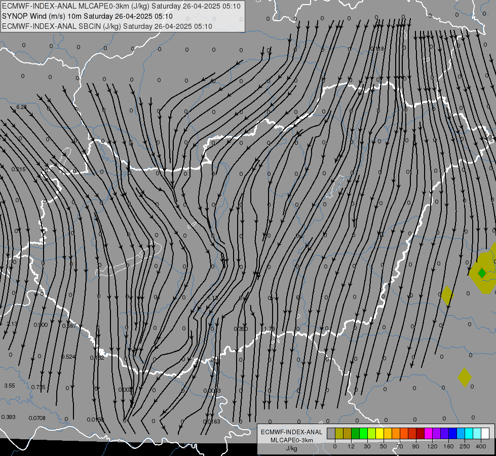
Task: Click the green diamond CAPE marker on the map
Action: click(482, 273)
